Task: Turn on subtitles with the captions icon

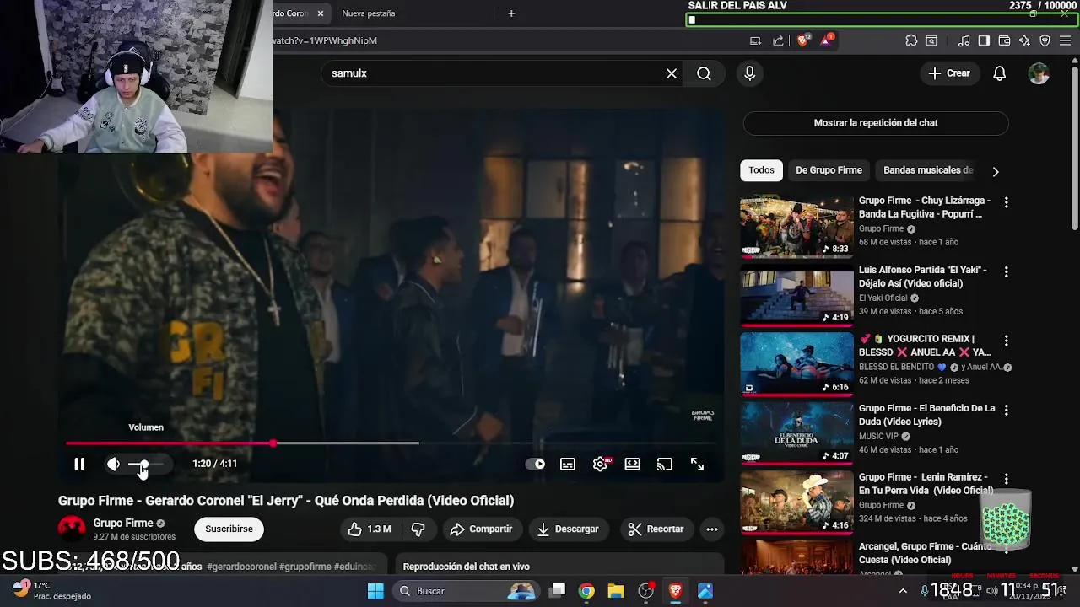Action: 568,464
